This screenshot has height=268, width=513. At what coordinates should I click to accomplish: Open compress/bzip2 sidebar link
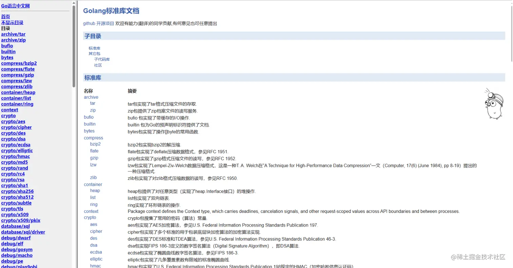[19, 63]
